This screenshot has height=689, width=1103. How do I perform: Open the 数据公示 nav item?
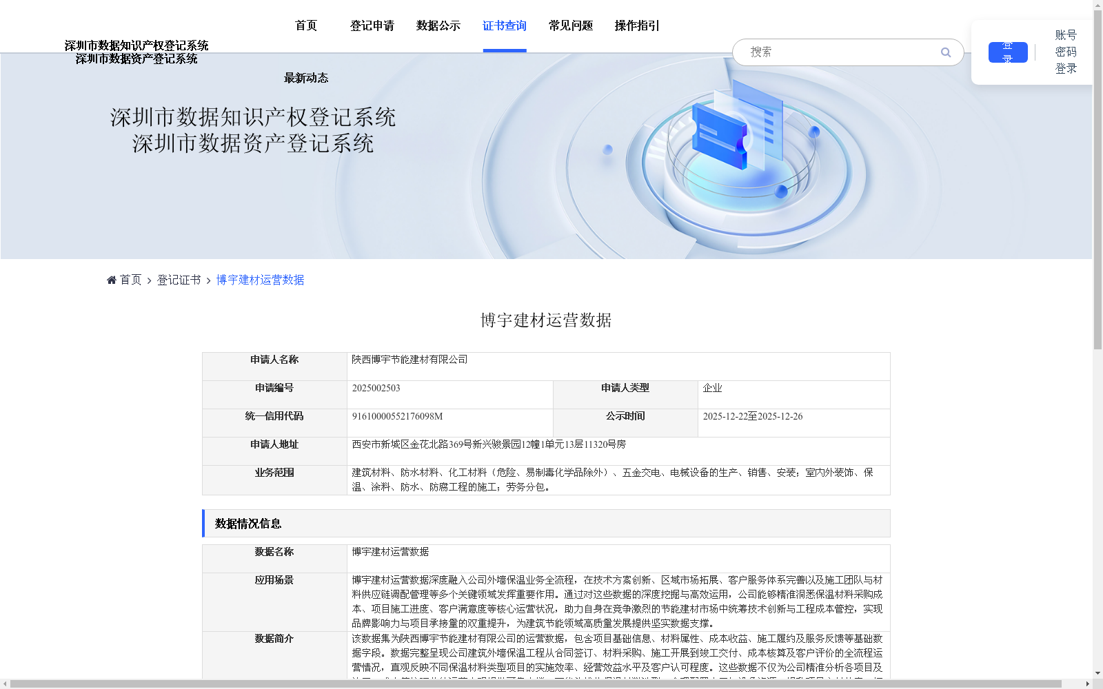tap(438, 25)
